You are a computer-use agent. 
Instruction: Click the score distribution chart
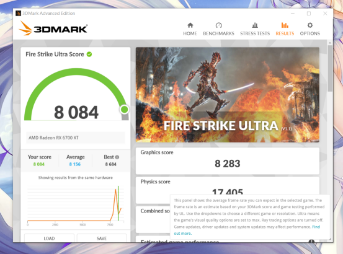[76, 205]
